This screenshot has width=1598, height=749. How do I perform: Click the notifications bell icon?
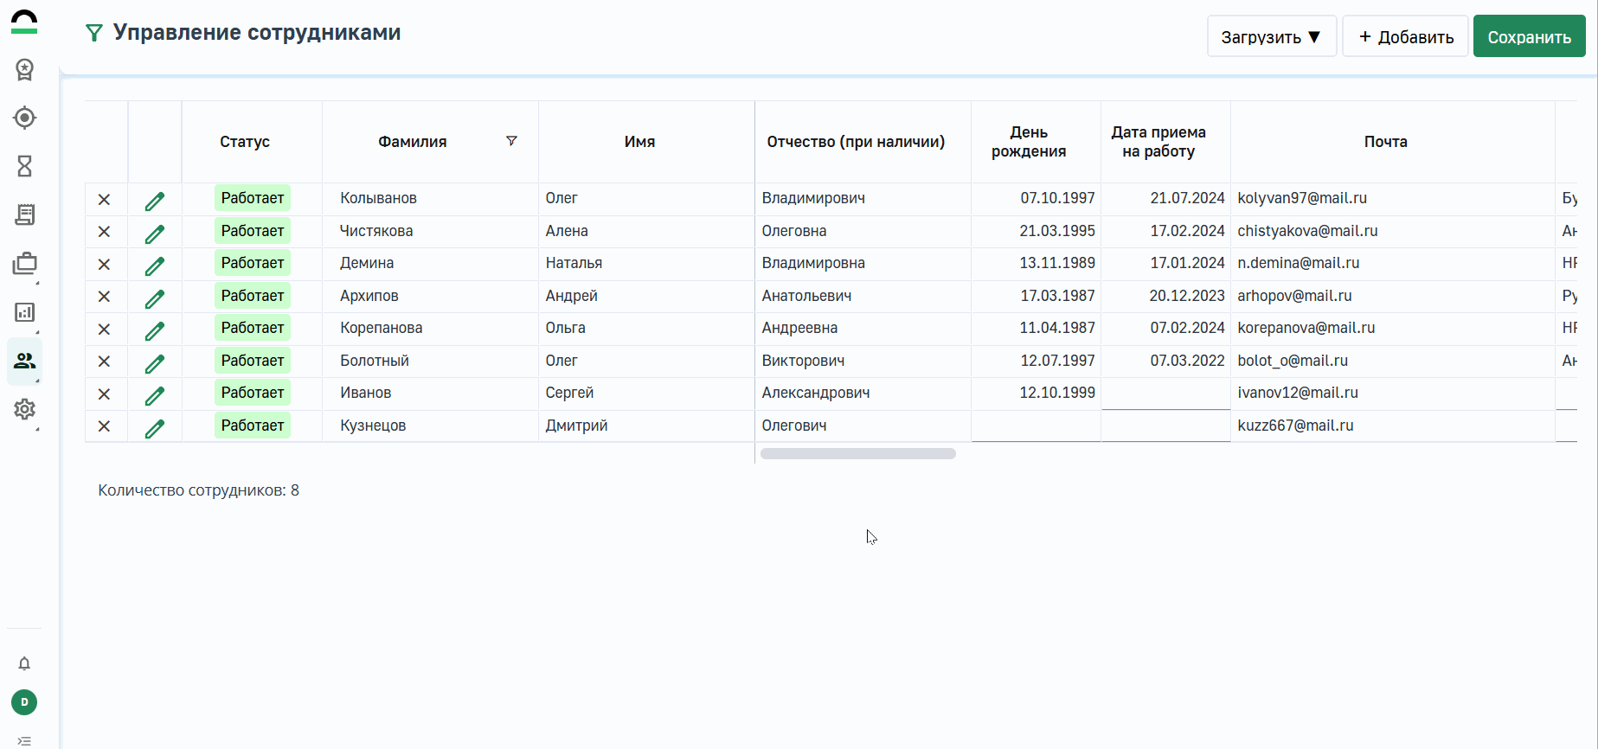coord(24,663)
